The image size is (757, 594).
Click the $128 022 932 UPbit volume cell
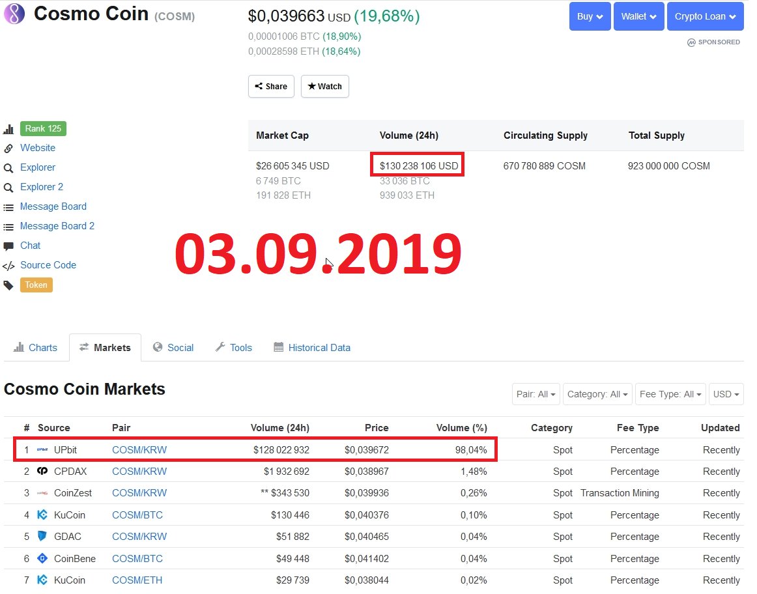[x=281, y=449]
